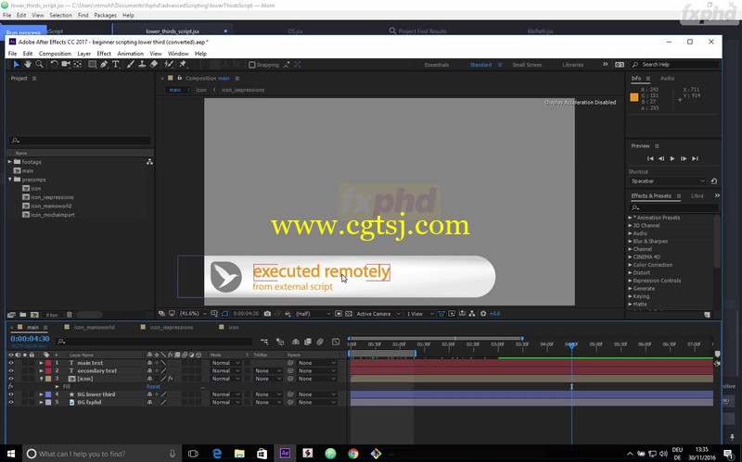Click Play in the Preview panel
The image size is (742, 462).
point(672,158)
